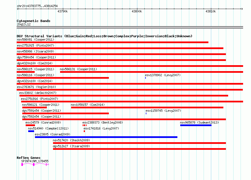Click the SPINT4|NM_178455 gene label
Screen dimensions: 251x180
point(35,161)
